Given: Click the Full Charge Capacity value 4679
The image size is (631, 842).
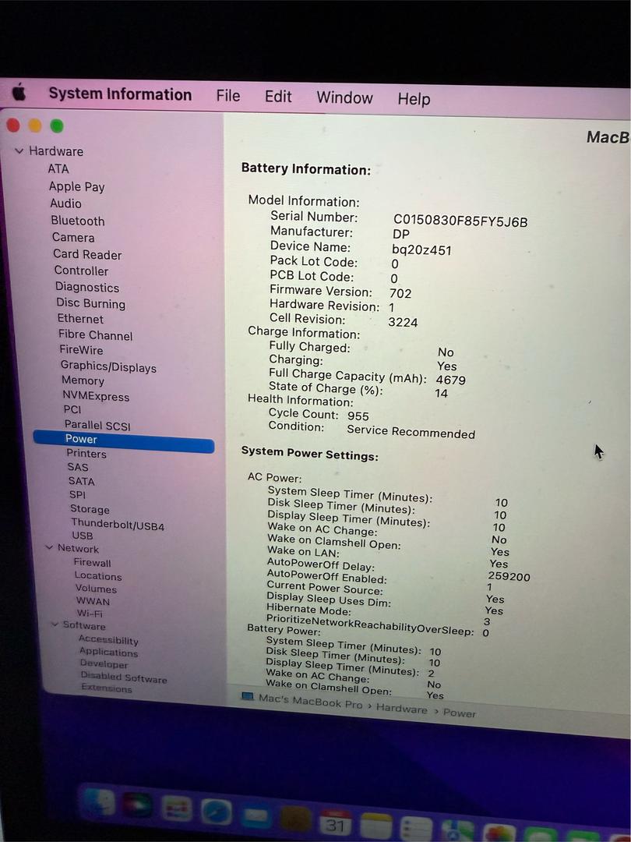Looking at the screenshot, I should 451,380.
